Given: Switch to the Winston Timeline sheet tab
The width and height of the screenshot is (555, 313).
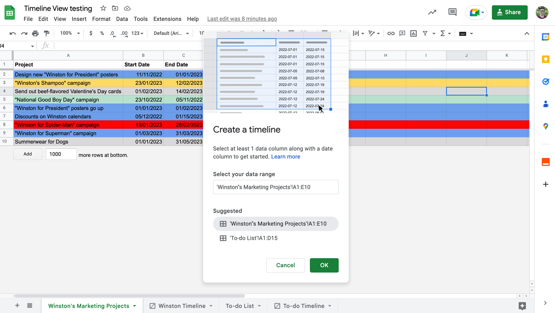Looking at the screenshot, I should pos(182,306).
